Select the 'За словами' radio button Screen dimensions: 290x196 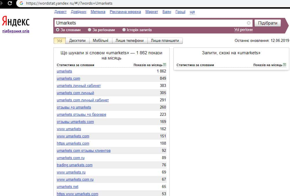(x=58, y=30)
